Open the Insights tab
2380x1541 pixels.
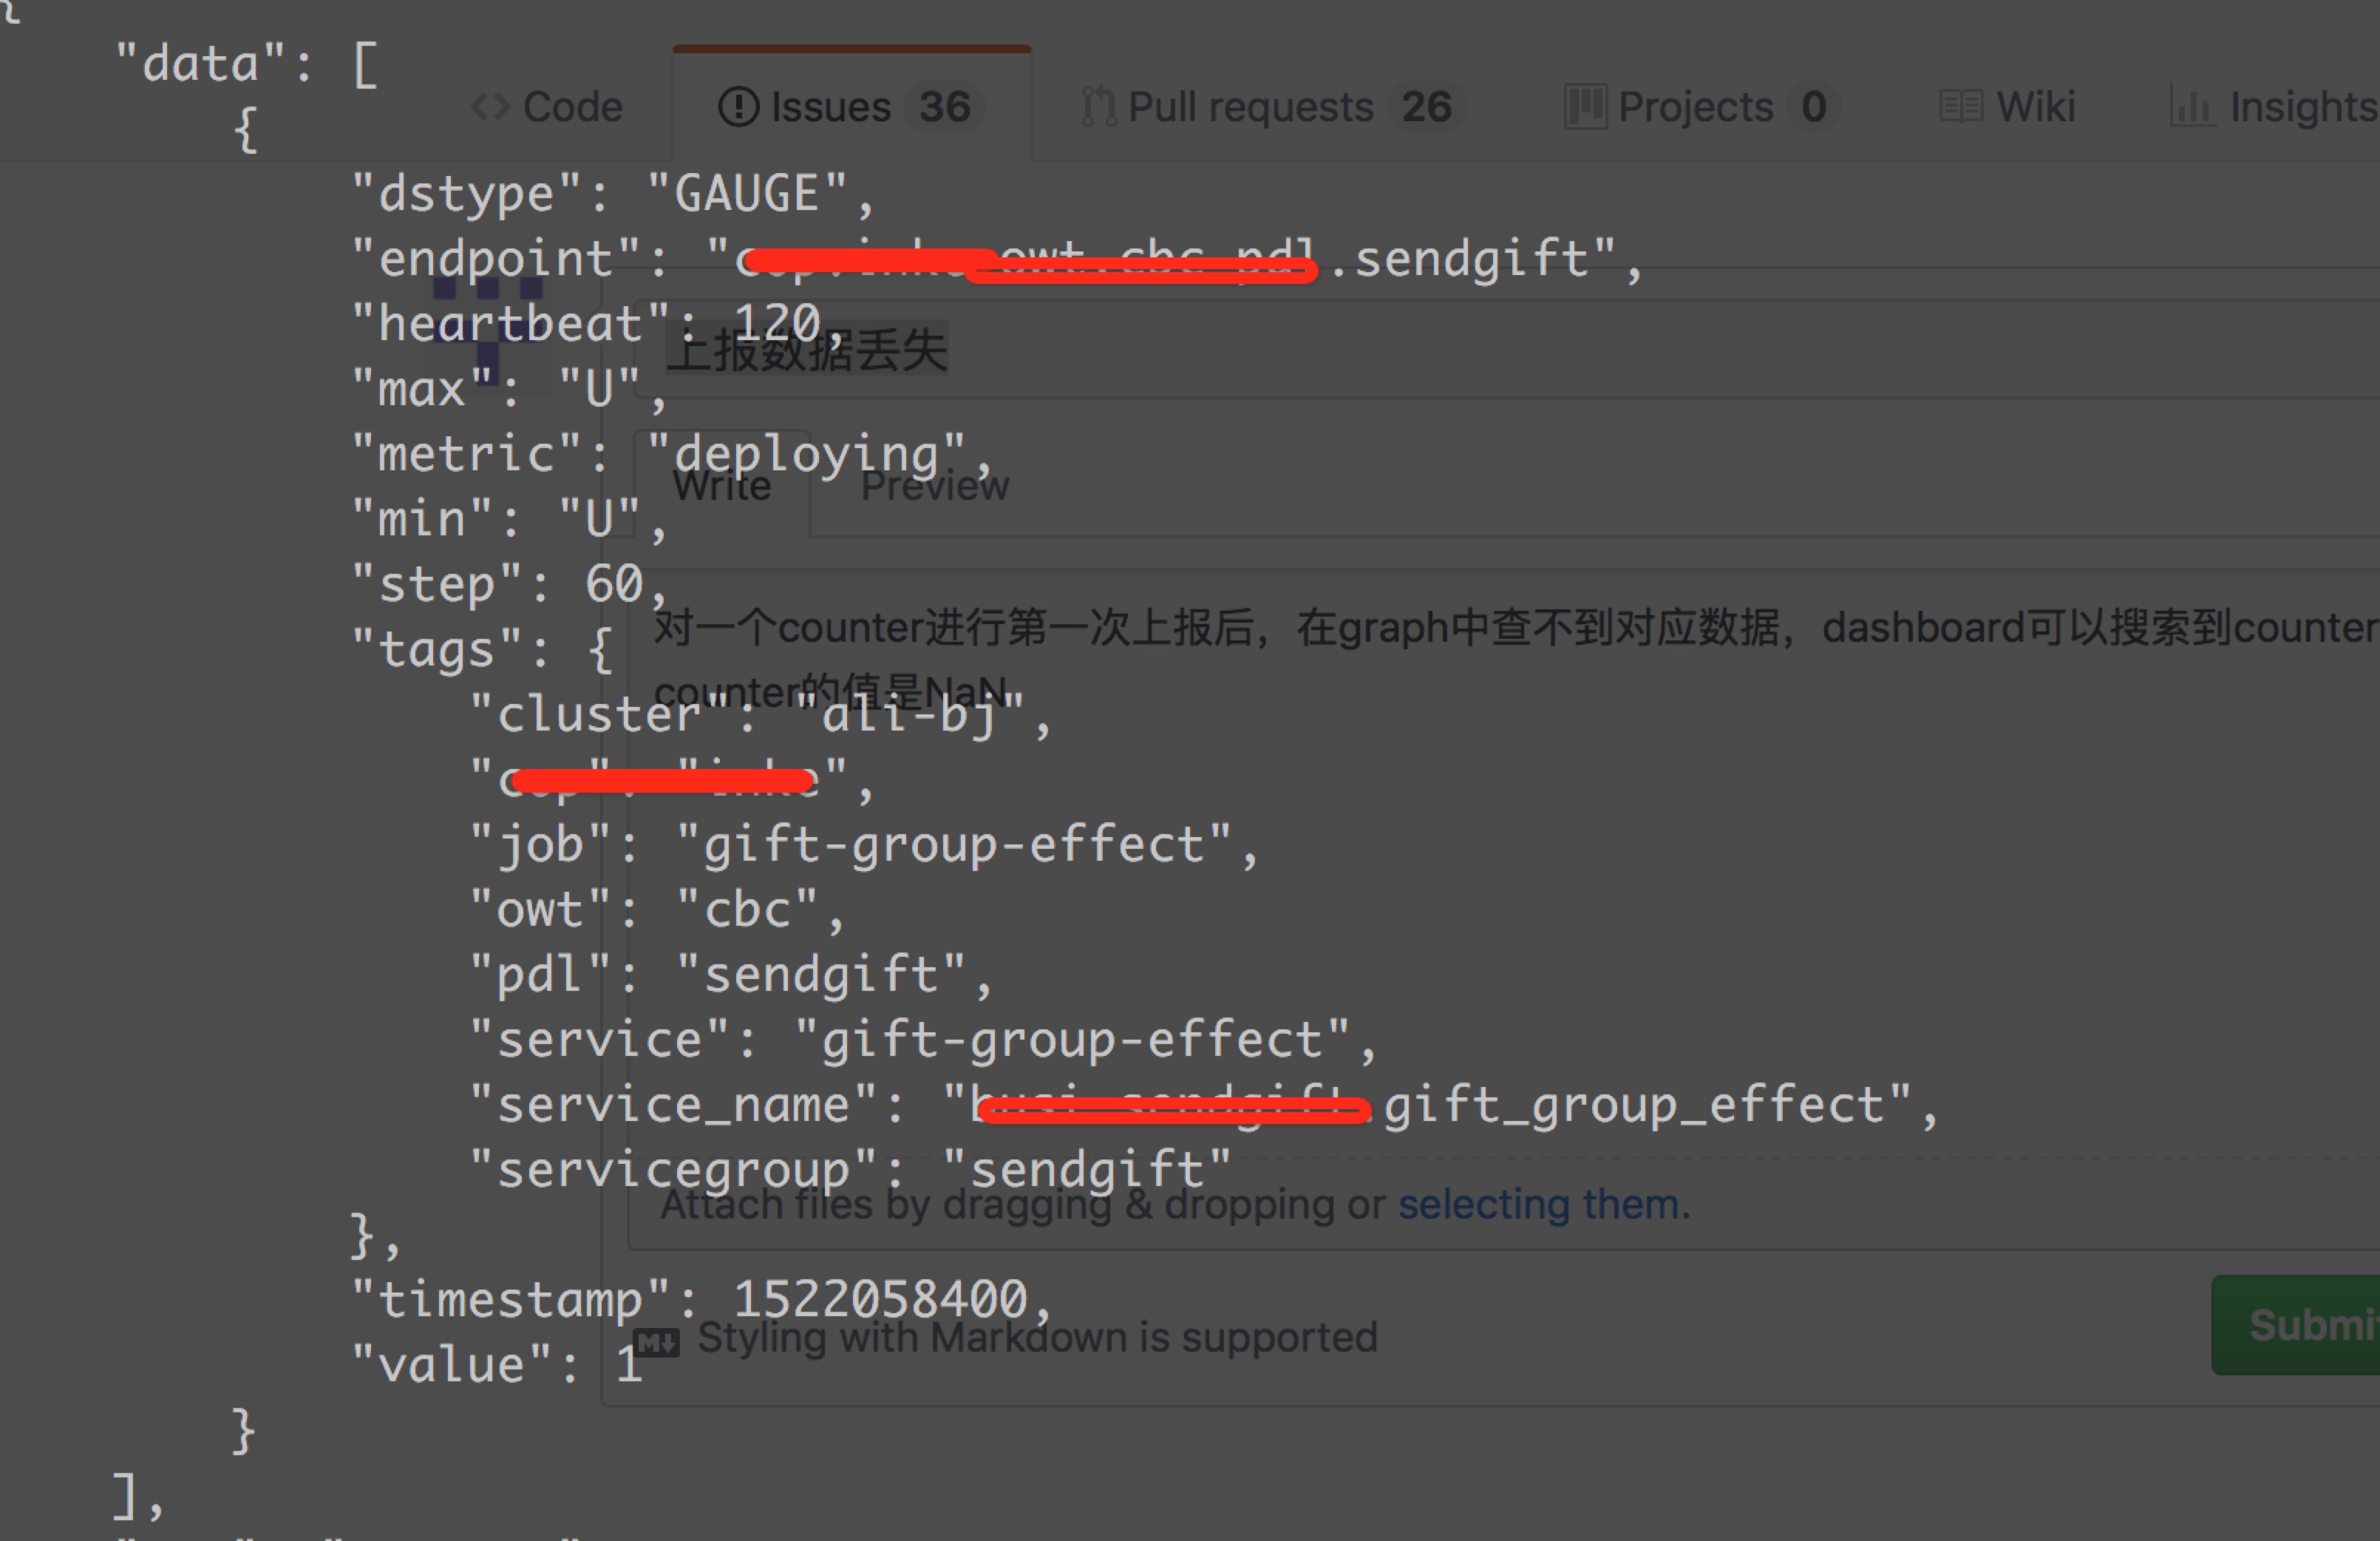[2275, 107]
